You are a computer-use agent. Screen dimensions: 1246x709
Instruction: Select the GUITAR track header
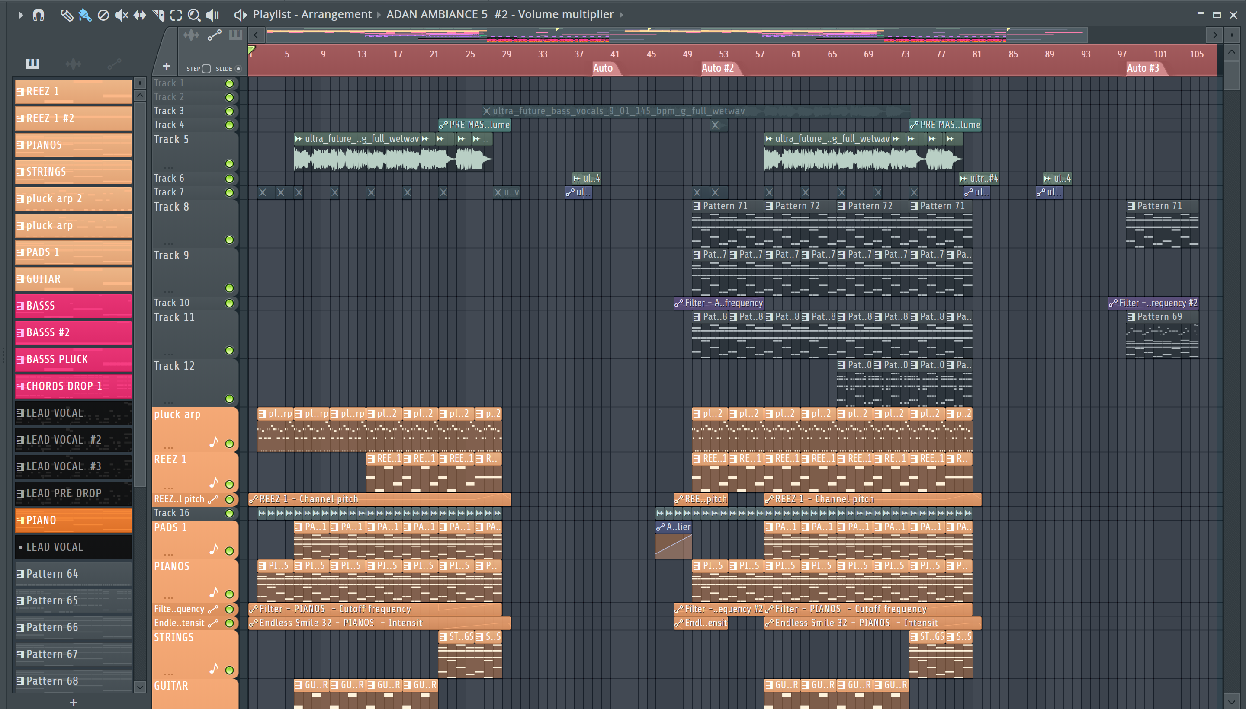(x=195, y=694)
